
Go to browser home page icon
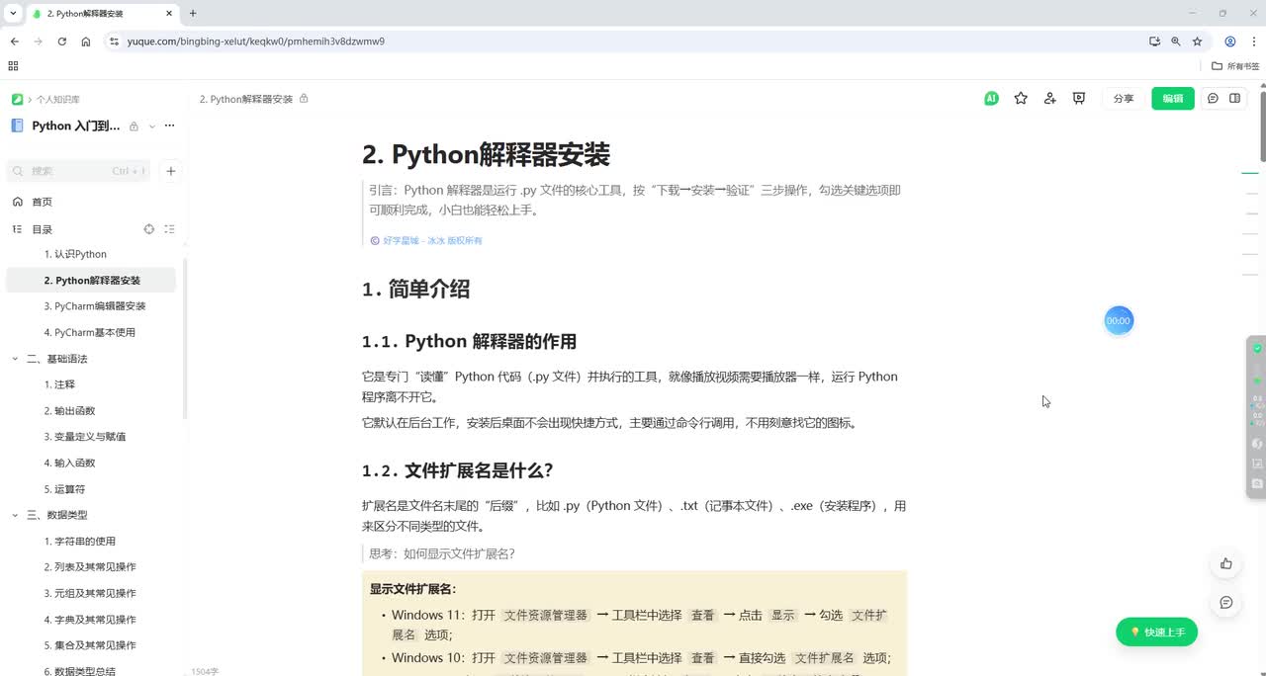pos(86,42)
